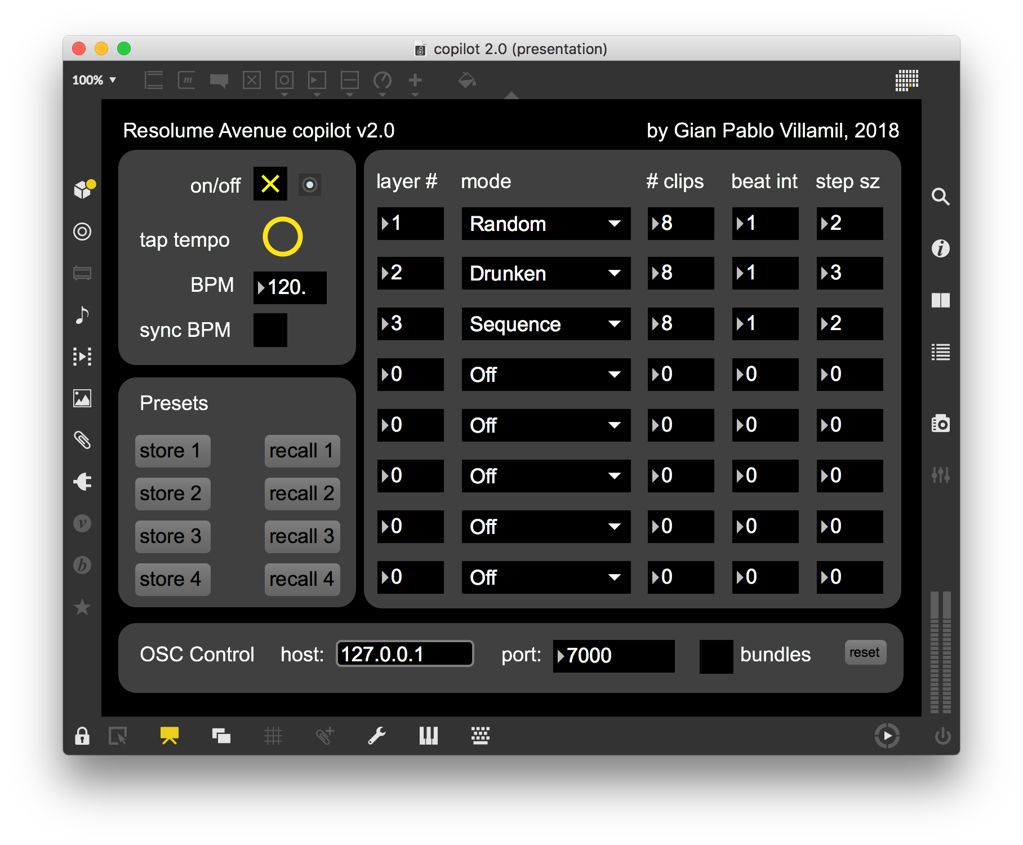Click the paperclip snippets icon
This screenshot has width=1023, height=845.
(82, 440)
